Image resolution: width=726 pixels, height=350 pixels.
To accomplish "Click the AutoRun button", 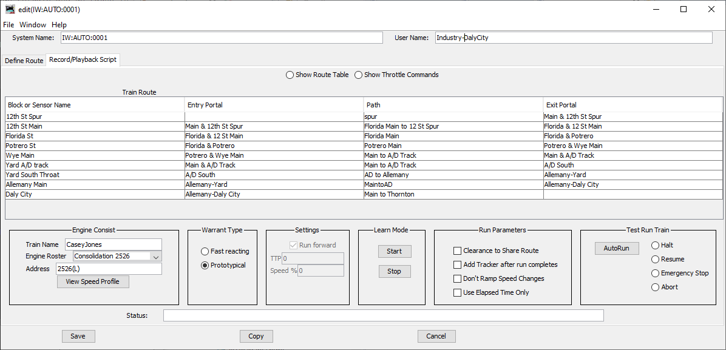I will [617, 248].
